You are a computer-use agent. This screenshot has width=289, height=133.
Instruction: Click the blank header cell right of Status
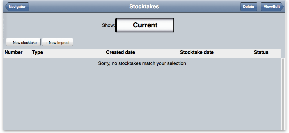point(283,53)
